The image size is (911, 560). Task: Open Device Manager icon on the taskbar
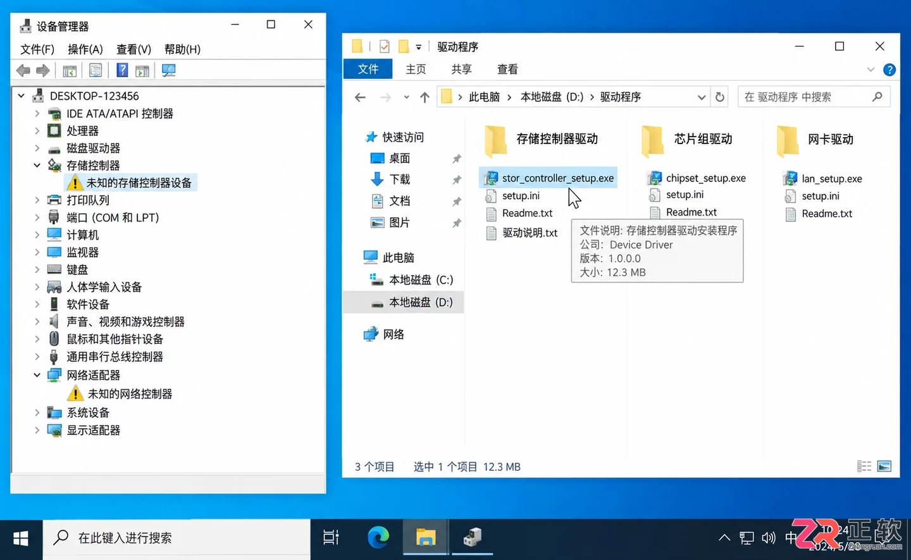pyautogui.click(x=473, y=538)
